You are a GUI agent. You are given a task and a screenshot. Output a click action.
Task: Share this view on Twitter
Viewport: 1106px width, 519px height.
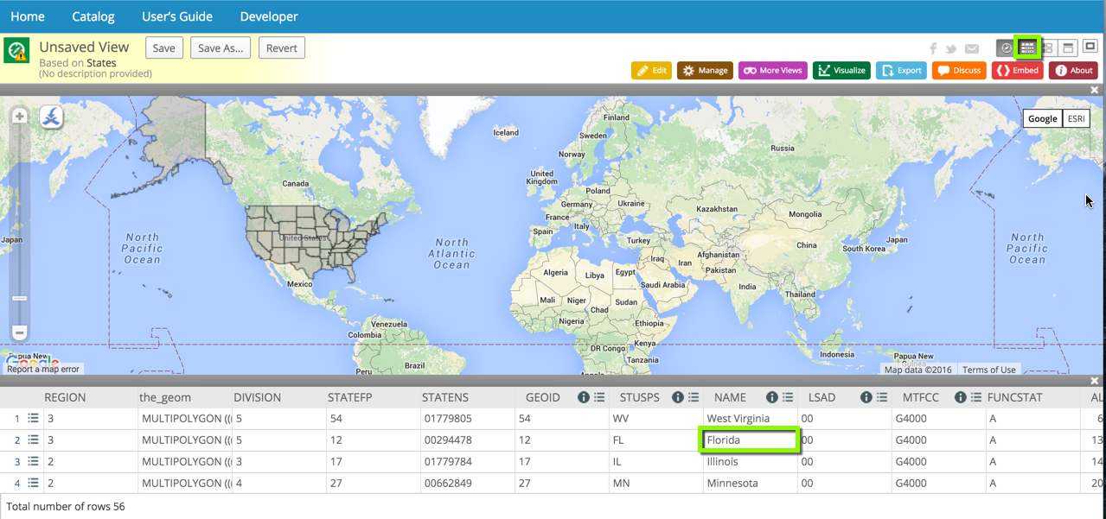[951, 49]
